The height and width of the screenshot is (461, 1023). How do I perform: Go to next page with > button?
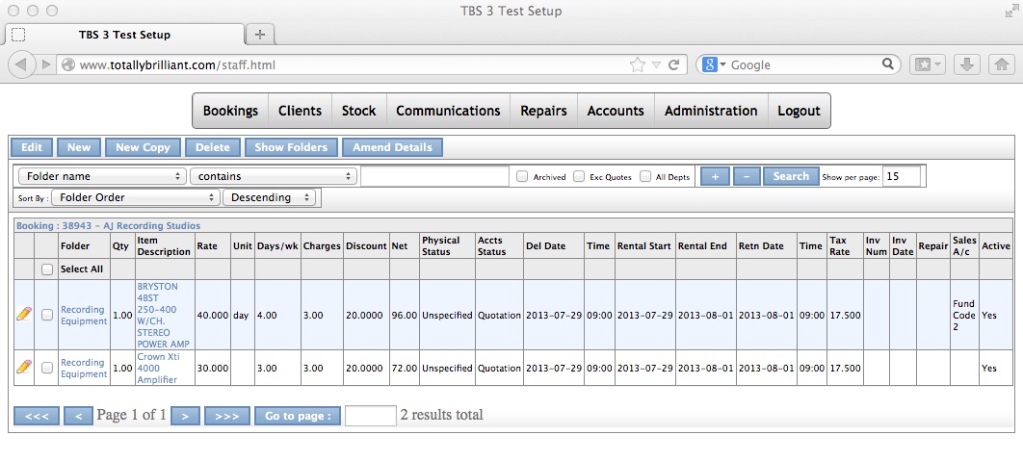point(185,416)
